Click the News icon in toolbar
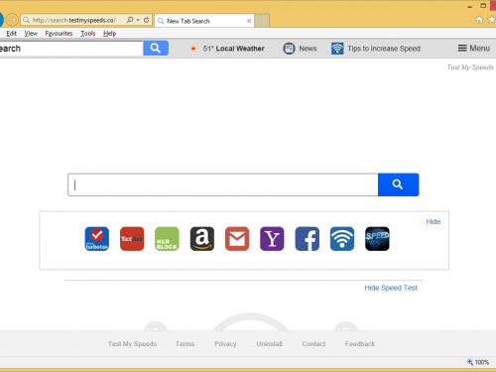 point(289,49)
